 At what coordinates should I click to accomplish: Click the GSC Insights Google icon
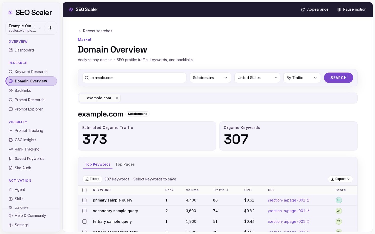11,140
